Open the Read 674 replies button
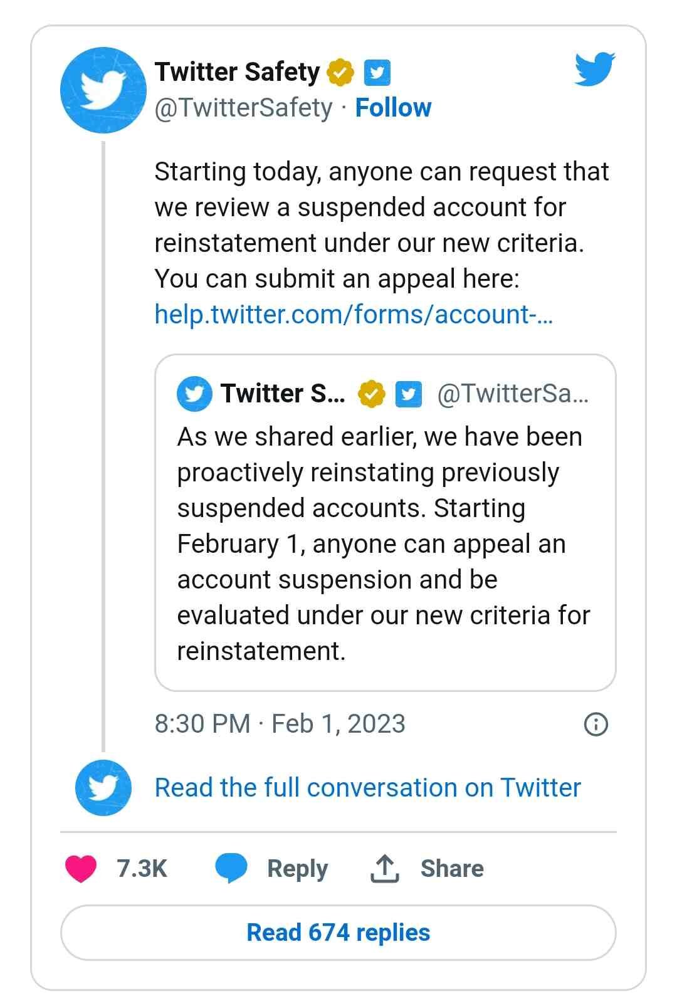 [338, 932]
